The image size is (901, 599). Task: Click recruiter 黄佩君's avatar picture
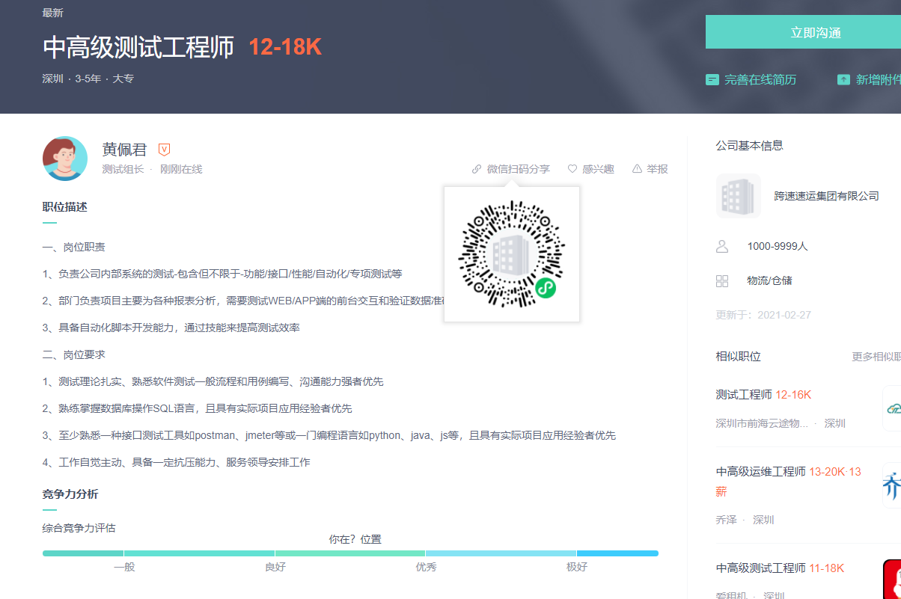coord(65,159)
